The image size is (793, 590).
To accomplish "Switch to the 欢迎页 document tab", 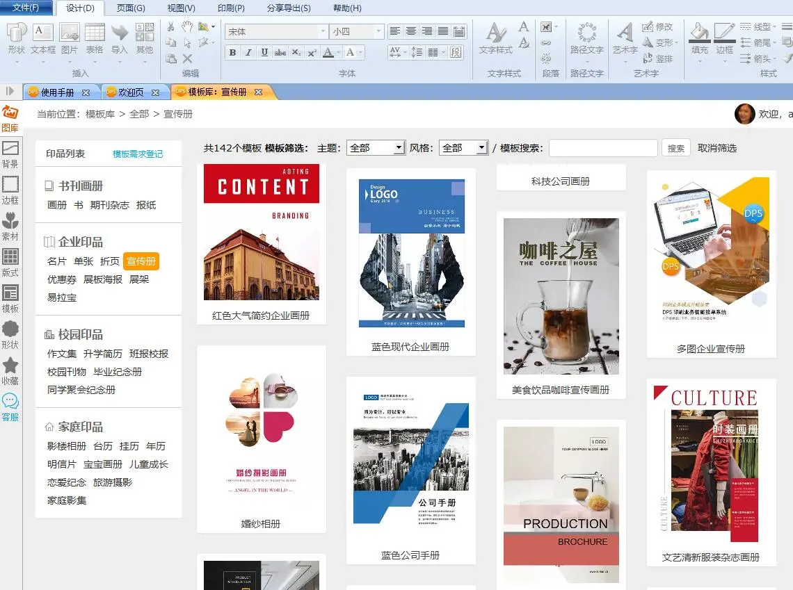I will point(131,92).
